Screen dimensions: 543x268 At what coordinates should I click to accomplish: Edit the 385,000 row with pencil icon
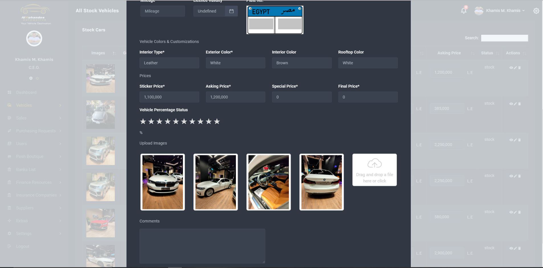(515, 104)
